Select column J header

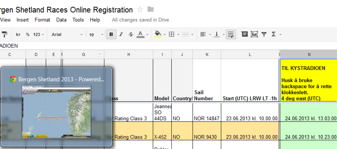tap(182, 55)
